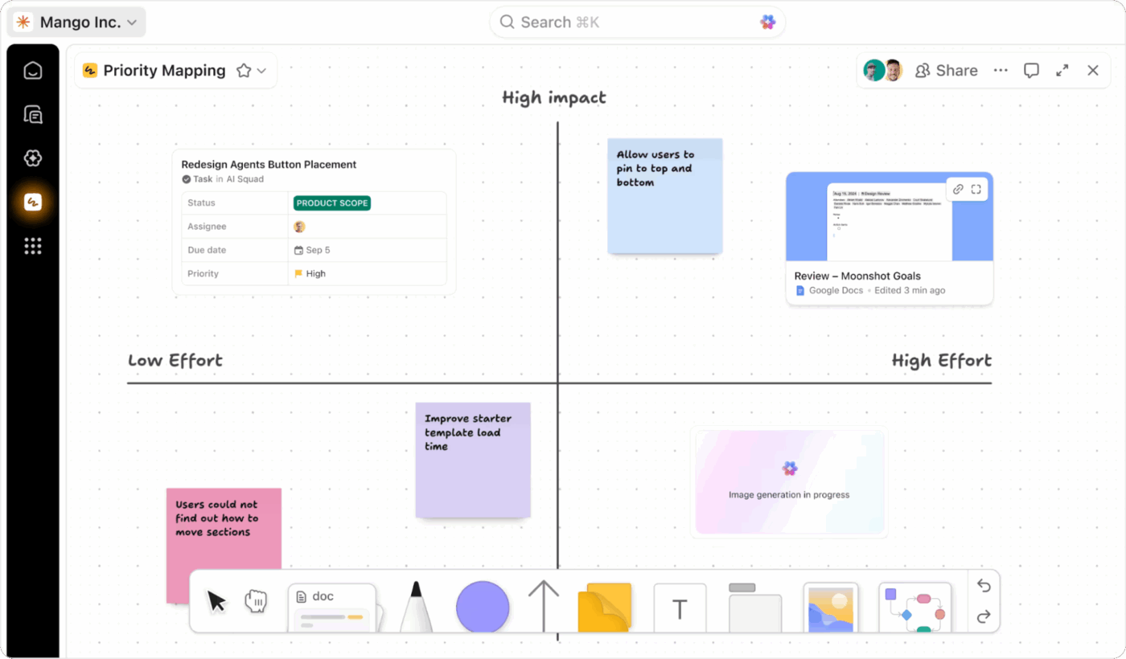Select the sticky note tool in the toolbar
This screenshot has height=659, width=1126.
tap(604, 608)
